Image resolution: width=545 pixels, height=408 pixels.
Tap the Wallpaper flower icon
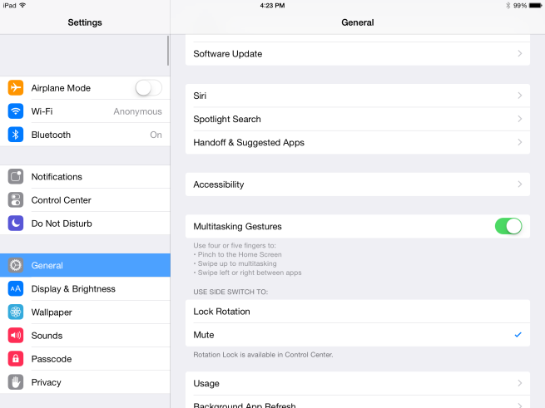tap(16, 312)
